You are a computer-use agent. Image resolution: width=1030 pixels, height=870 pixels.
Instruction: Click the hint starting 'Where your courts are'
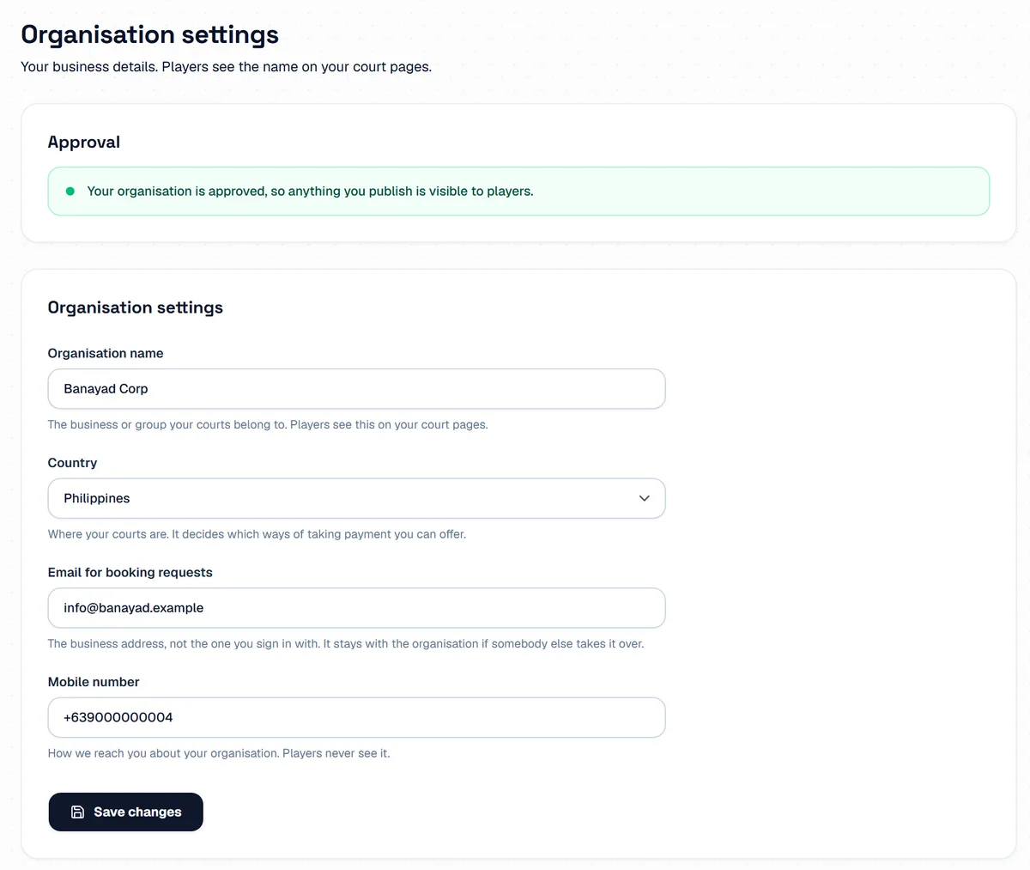point(257,534)
